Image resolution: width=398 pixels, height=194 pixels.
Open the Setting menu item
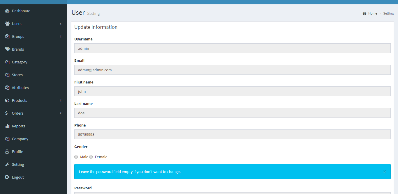34,164
